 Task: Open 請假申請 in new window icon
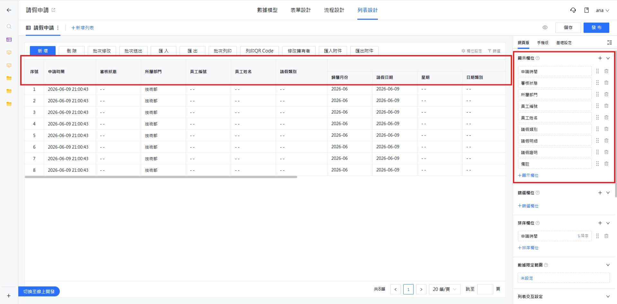[x=53, y=10]
